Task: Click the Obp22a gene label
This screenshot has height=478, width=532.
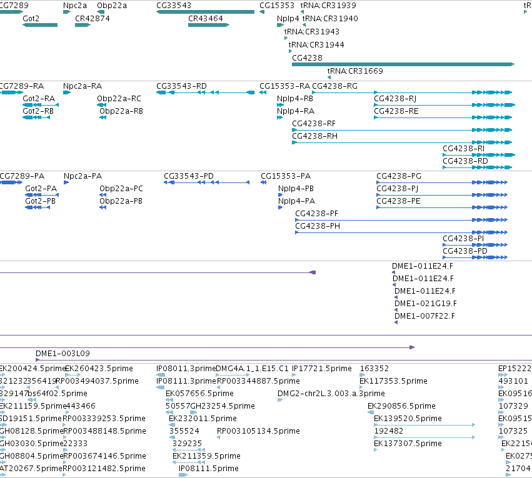Action: click(x=112, y=6)
